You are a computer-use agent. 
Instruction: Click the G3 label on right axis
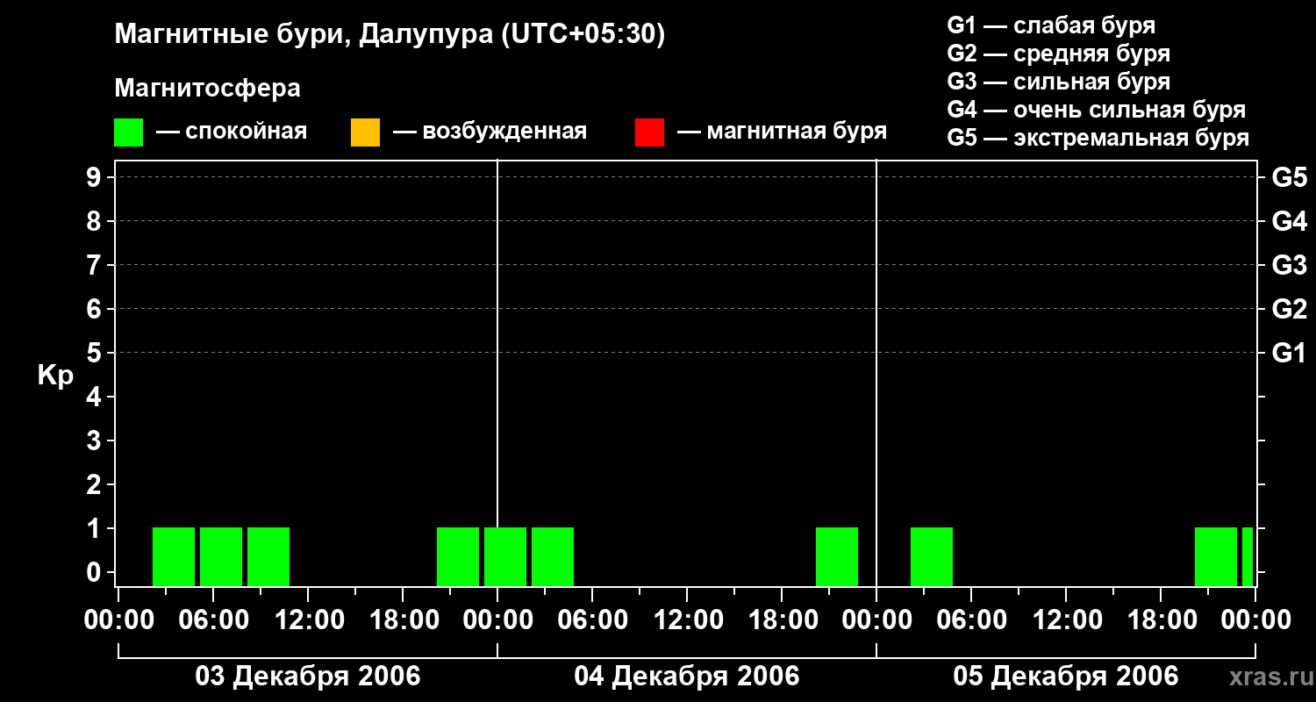click(1289, 265)
